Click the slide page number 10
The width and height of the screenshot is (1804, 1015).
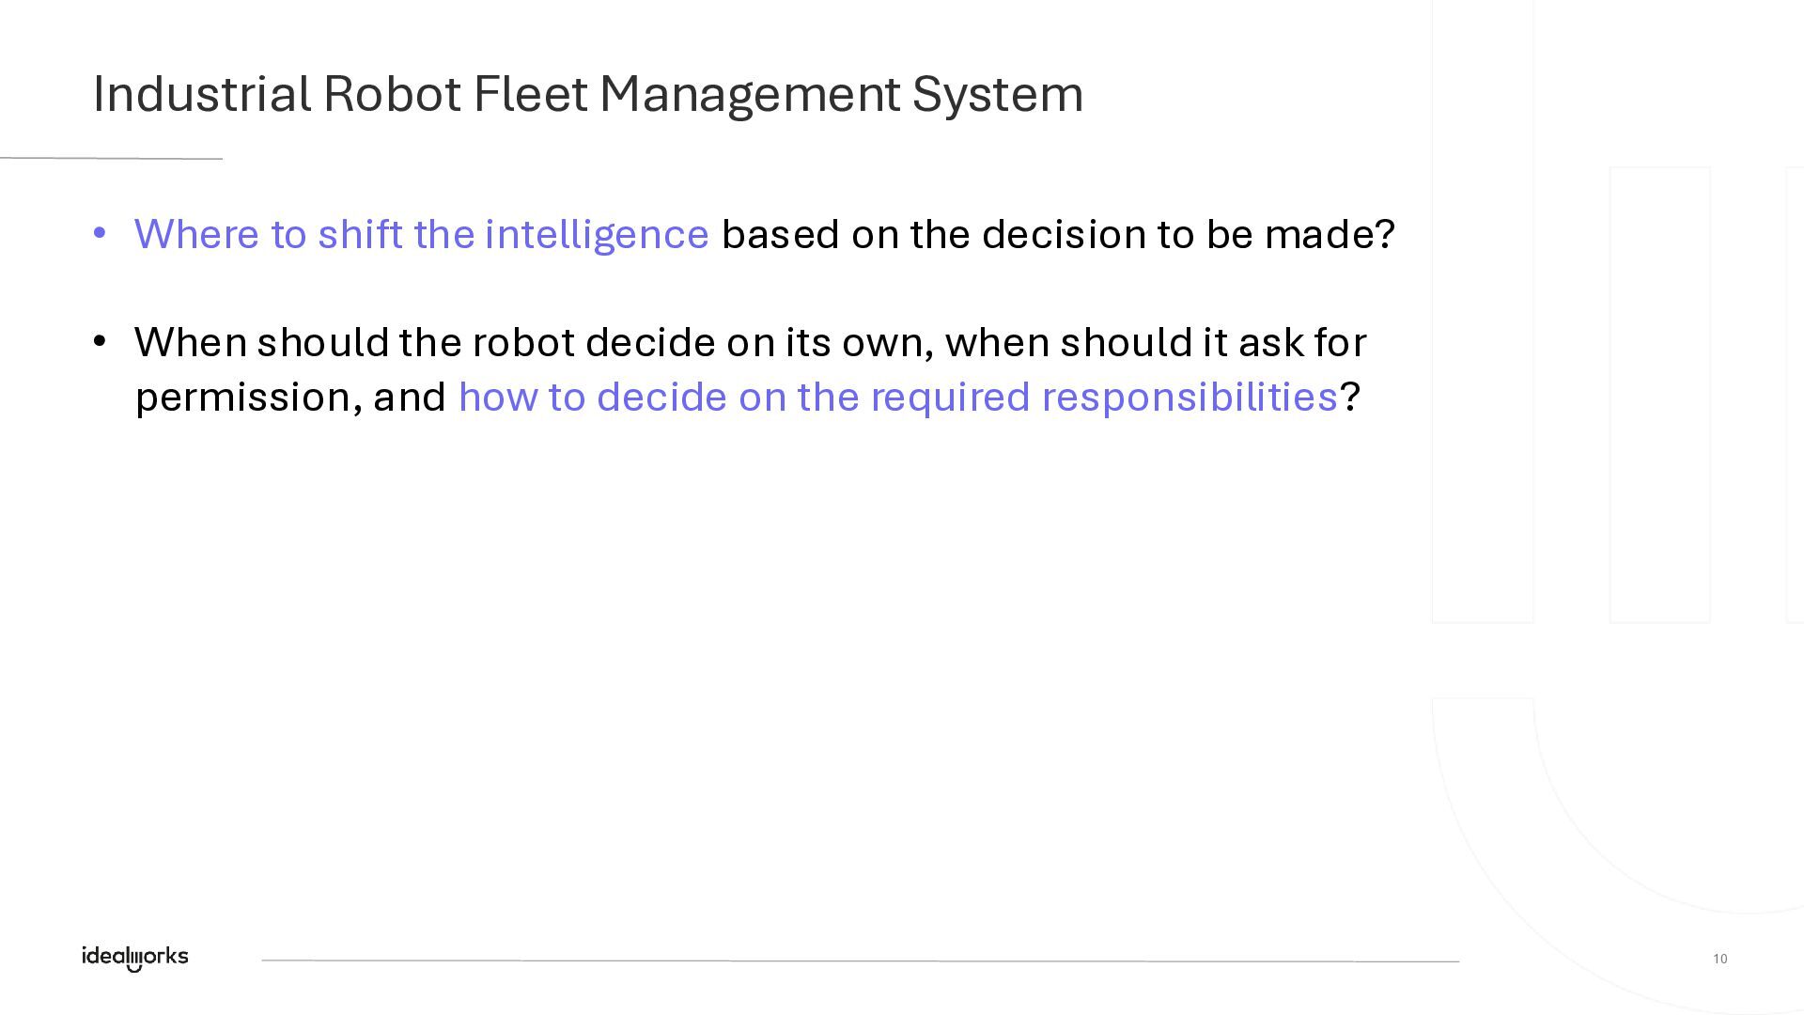tap(1719, 959)
